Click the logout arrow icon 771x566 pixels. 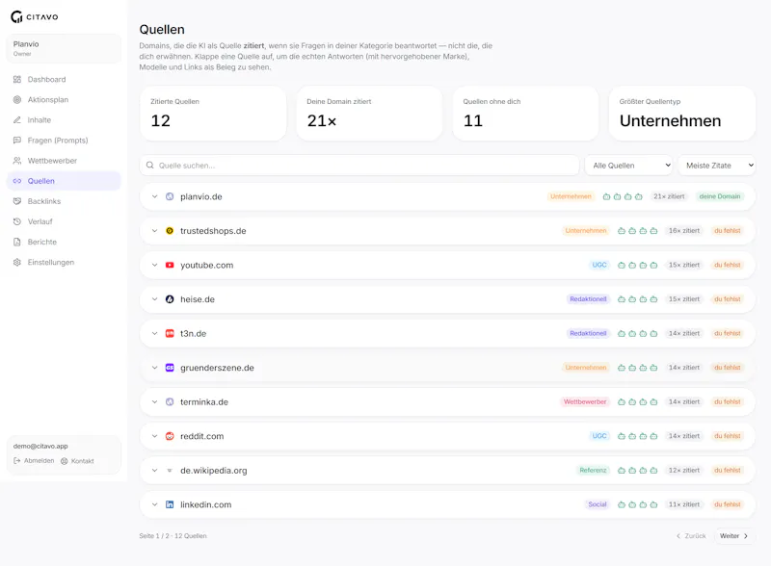[17, 461]
